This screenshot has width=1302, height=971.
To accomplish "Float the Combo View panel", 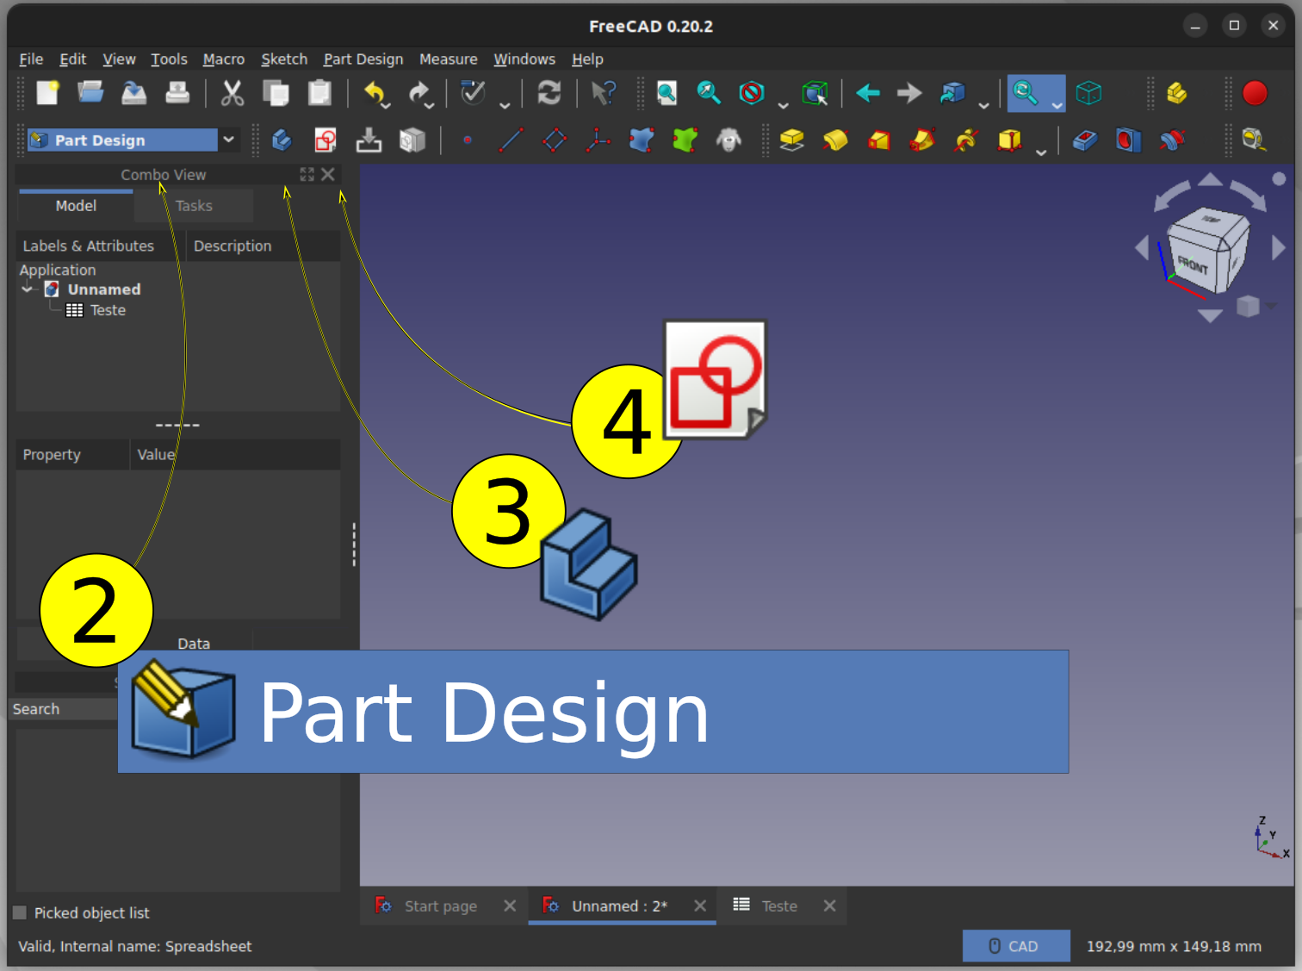I will point(307,174).
